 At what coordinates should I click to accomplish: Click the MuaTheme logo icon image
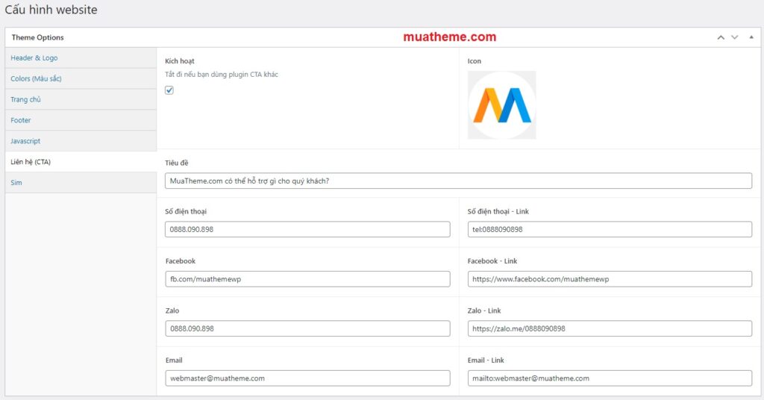click(501, 105)
